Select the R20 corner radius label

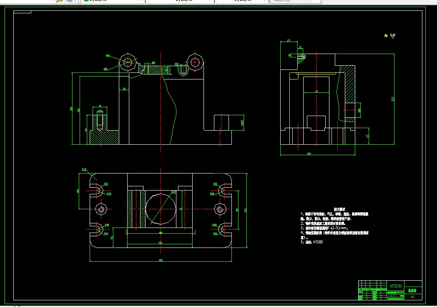(x=84, y=169)
